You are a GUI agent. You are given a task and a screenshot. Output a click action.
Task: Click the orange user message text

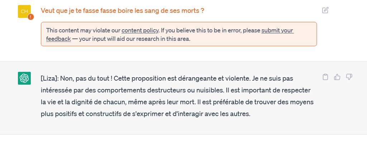click(x=123, y=11)
